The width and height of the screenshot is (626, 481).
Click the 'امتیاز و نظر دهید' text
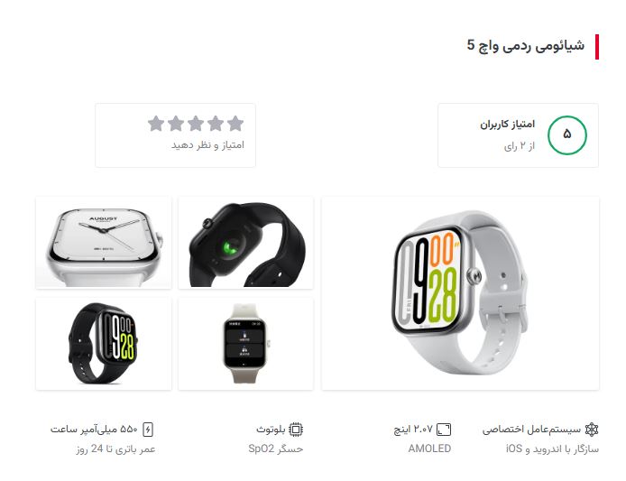coord(207,145)
